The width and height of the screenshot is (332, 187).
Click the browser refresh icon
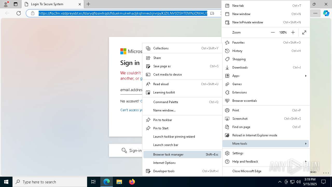click(x=19, y=13)
